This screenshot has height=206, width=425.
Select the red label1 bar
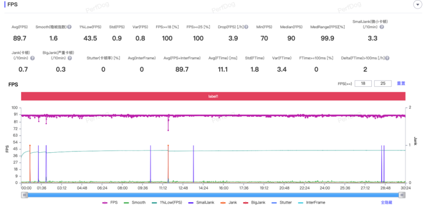pos(213,96)
